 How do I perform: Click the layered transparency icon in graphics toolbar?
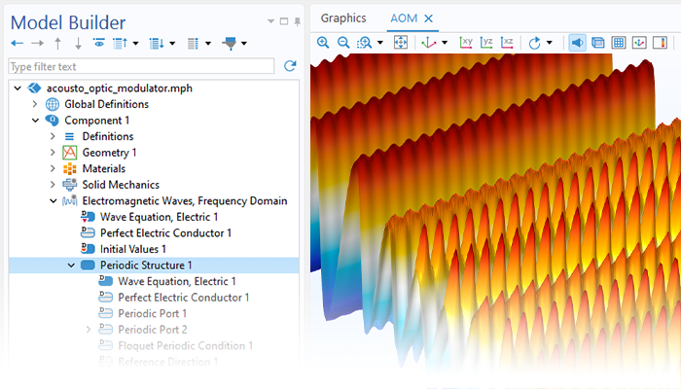[x=598, y=43]
